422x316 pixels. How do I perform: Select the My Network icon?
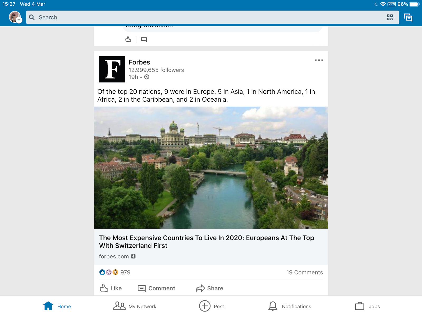[119, 306]
